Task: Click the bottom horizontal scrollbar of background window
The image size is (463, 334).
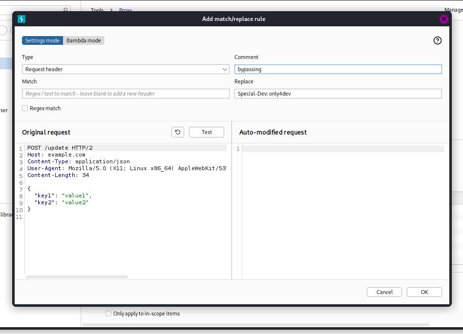Action: click(255, 325)
